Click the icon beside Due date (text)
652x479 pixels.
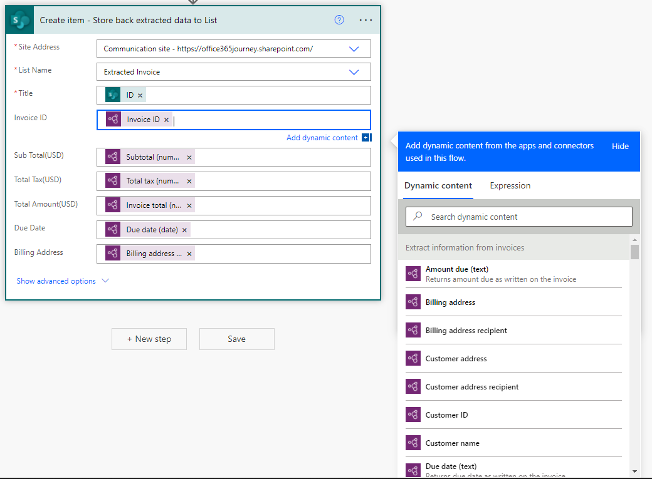coord(413,470)
